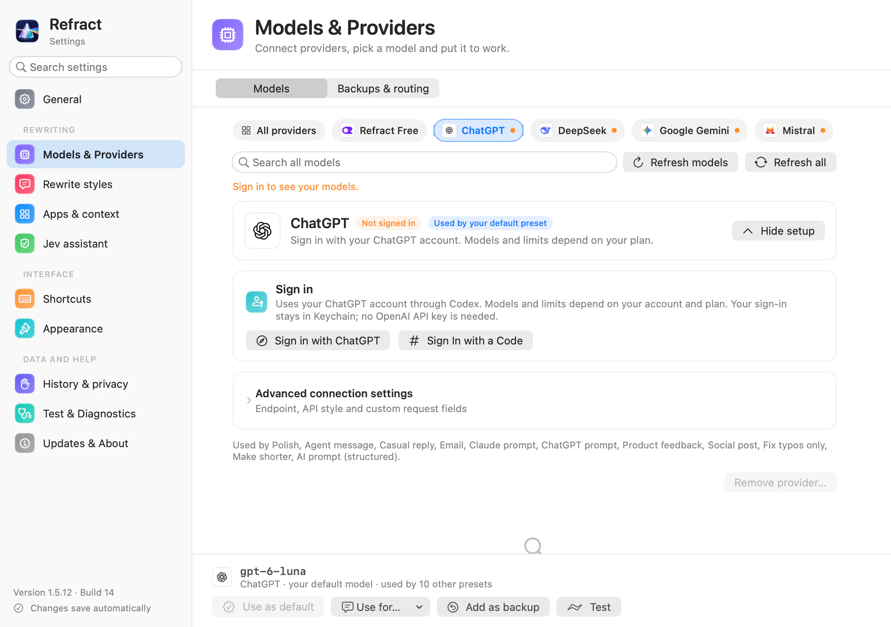Filter by the Mistral provider
This screenshot has height=627, width=891.
pyautogui.click(x=794, y=131)
